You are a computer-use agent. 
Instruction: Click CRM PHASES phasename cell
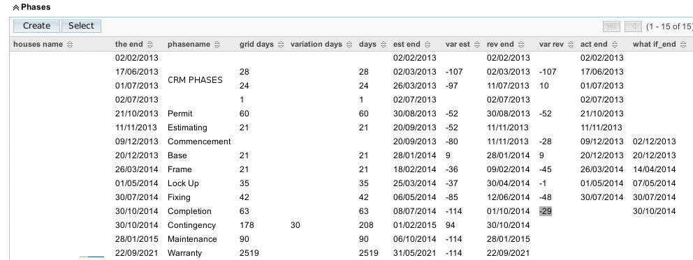tap(195, 80)
